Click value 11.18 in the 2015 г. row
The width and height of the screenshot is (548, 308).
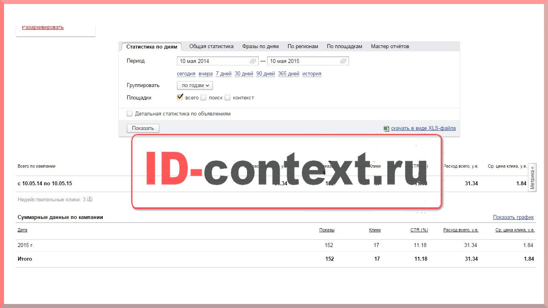coord(420,245)
